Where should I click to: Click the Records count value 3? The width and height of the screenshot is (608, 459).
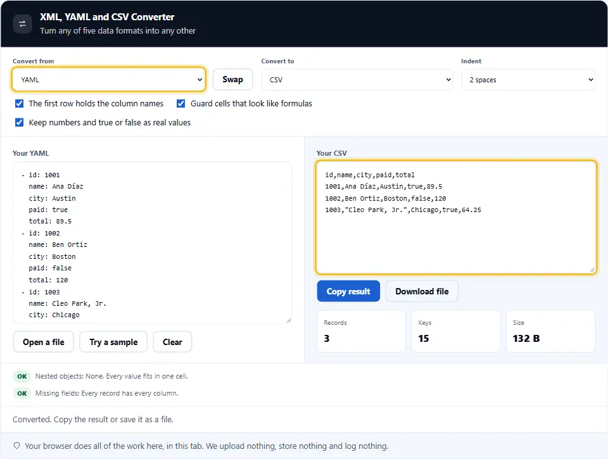pos(327,339)
